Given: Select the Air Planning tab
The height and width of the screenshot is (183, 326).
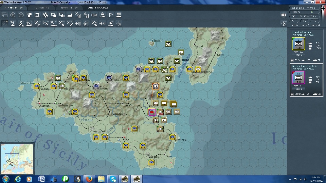Looking at the screenshot, I should (x=98, y=8).
